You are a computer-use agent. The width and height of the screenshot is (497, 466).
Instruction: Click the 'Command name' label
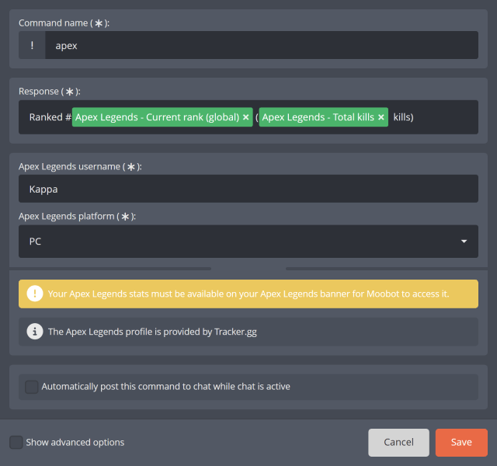tap(64, 23)
